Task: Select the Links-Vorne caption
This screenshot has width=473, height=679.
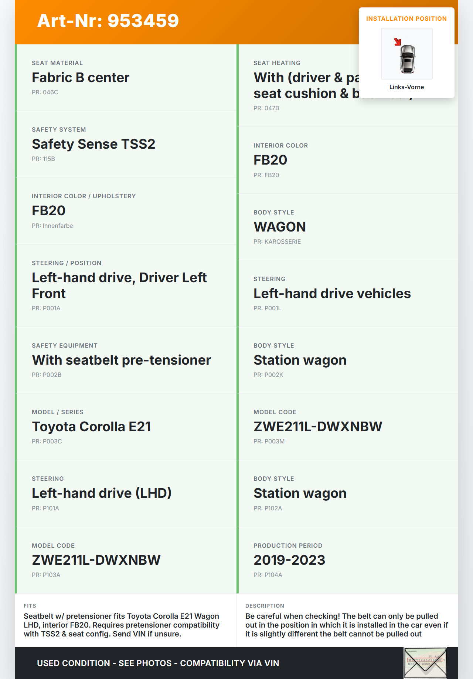Action: (x=406, y=87)
